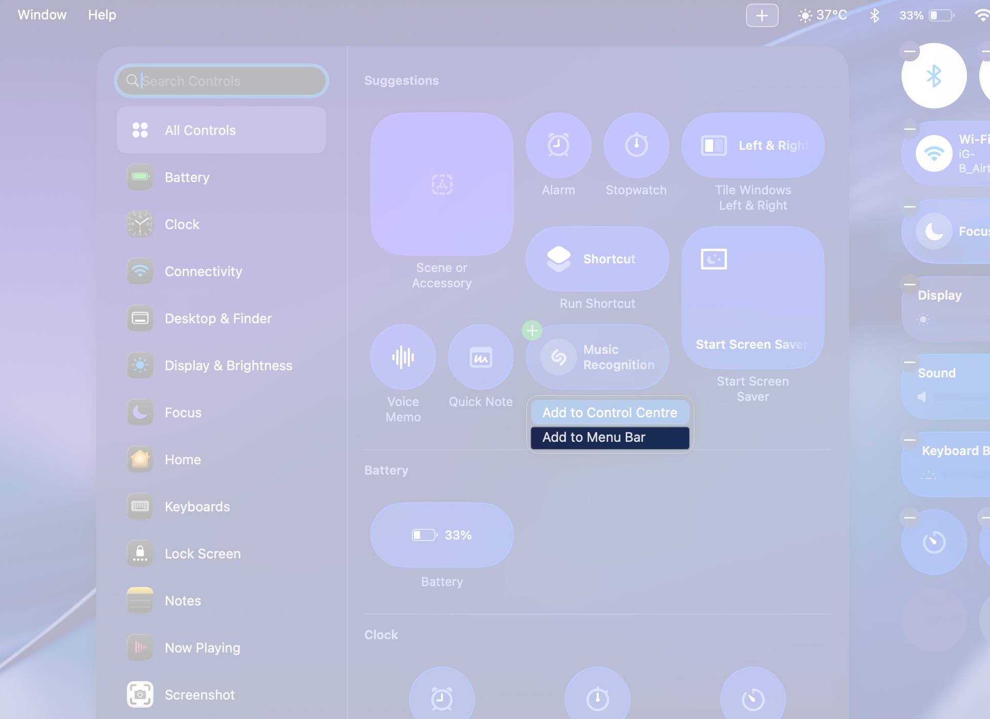
Task: Select the Voice Memo control
Action: pyautogui.click(x=403, y=357)
